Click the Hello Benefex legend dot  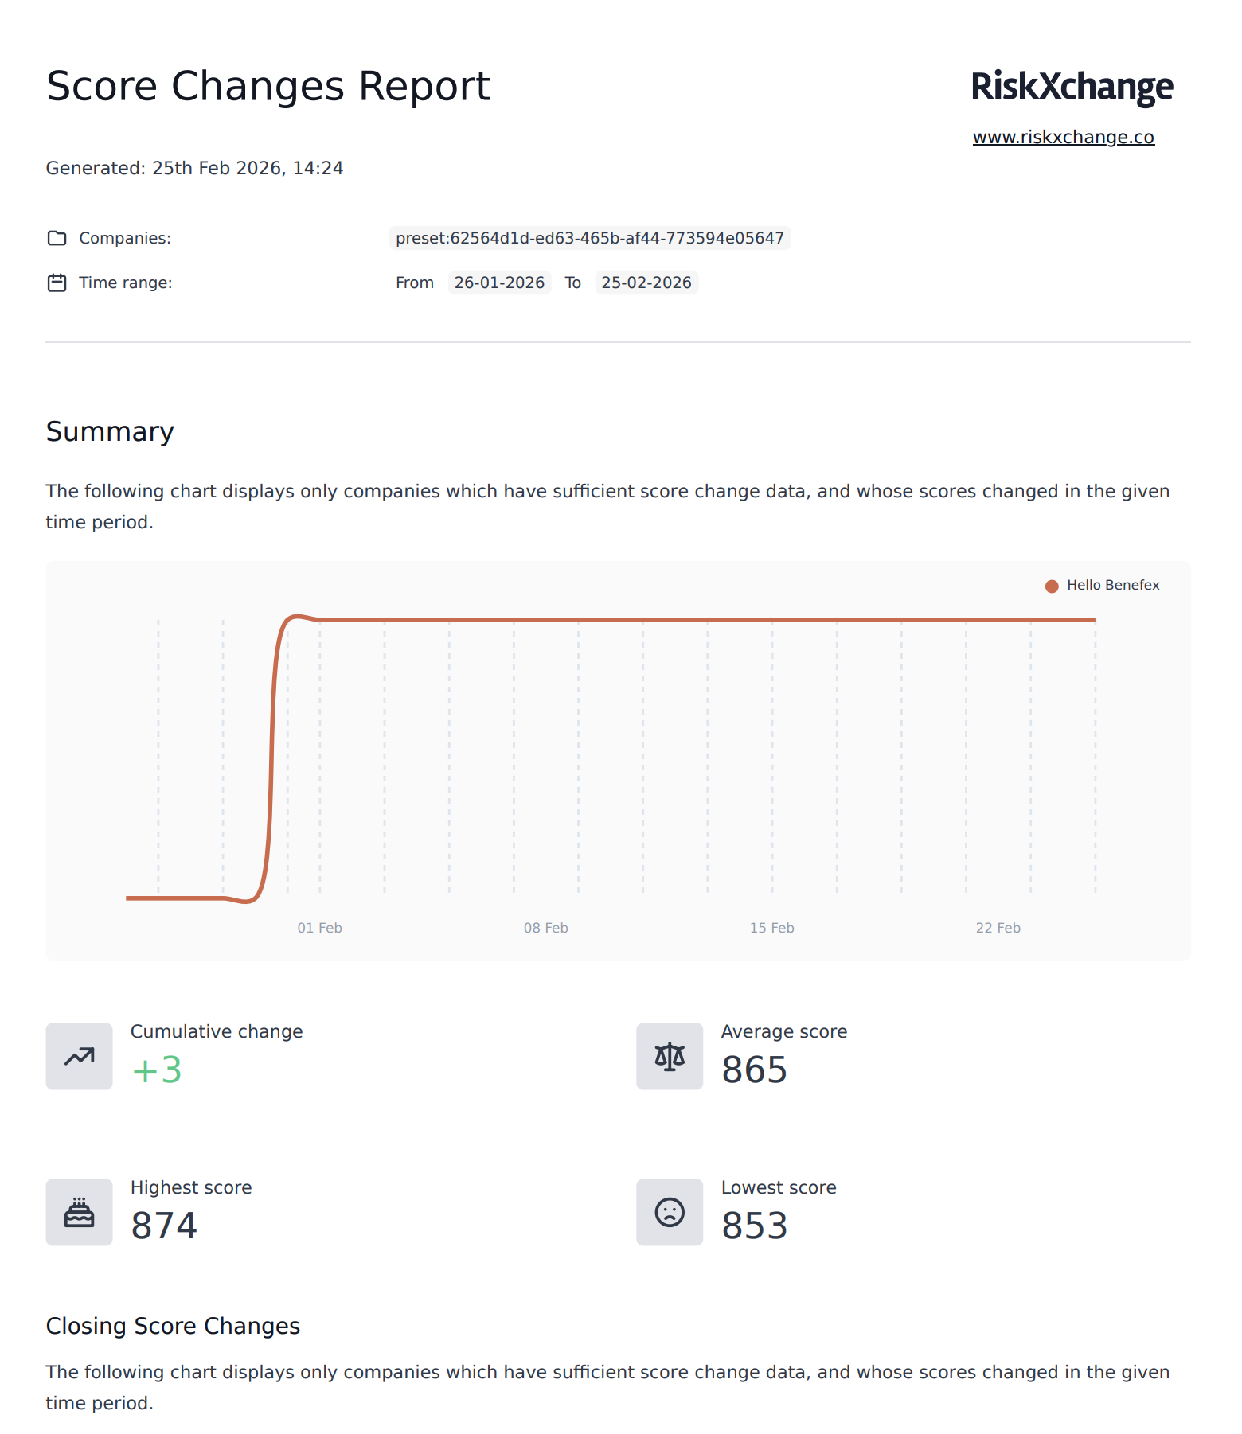[1052, 586]
